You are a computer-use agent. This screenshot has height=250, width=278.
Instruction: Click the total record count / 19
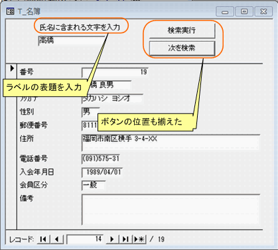click(157, 239)
